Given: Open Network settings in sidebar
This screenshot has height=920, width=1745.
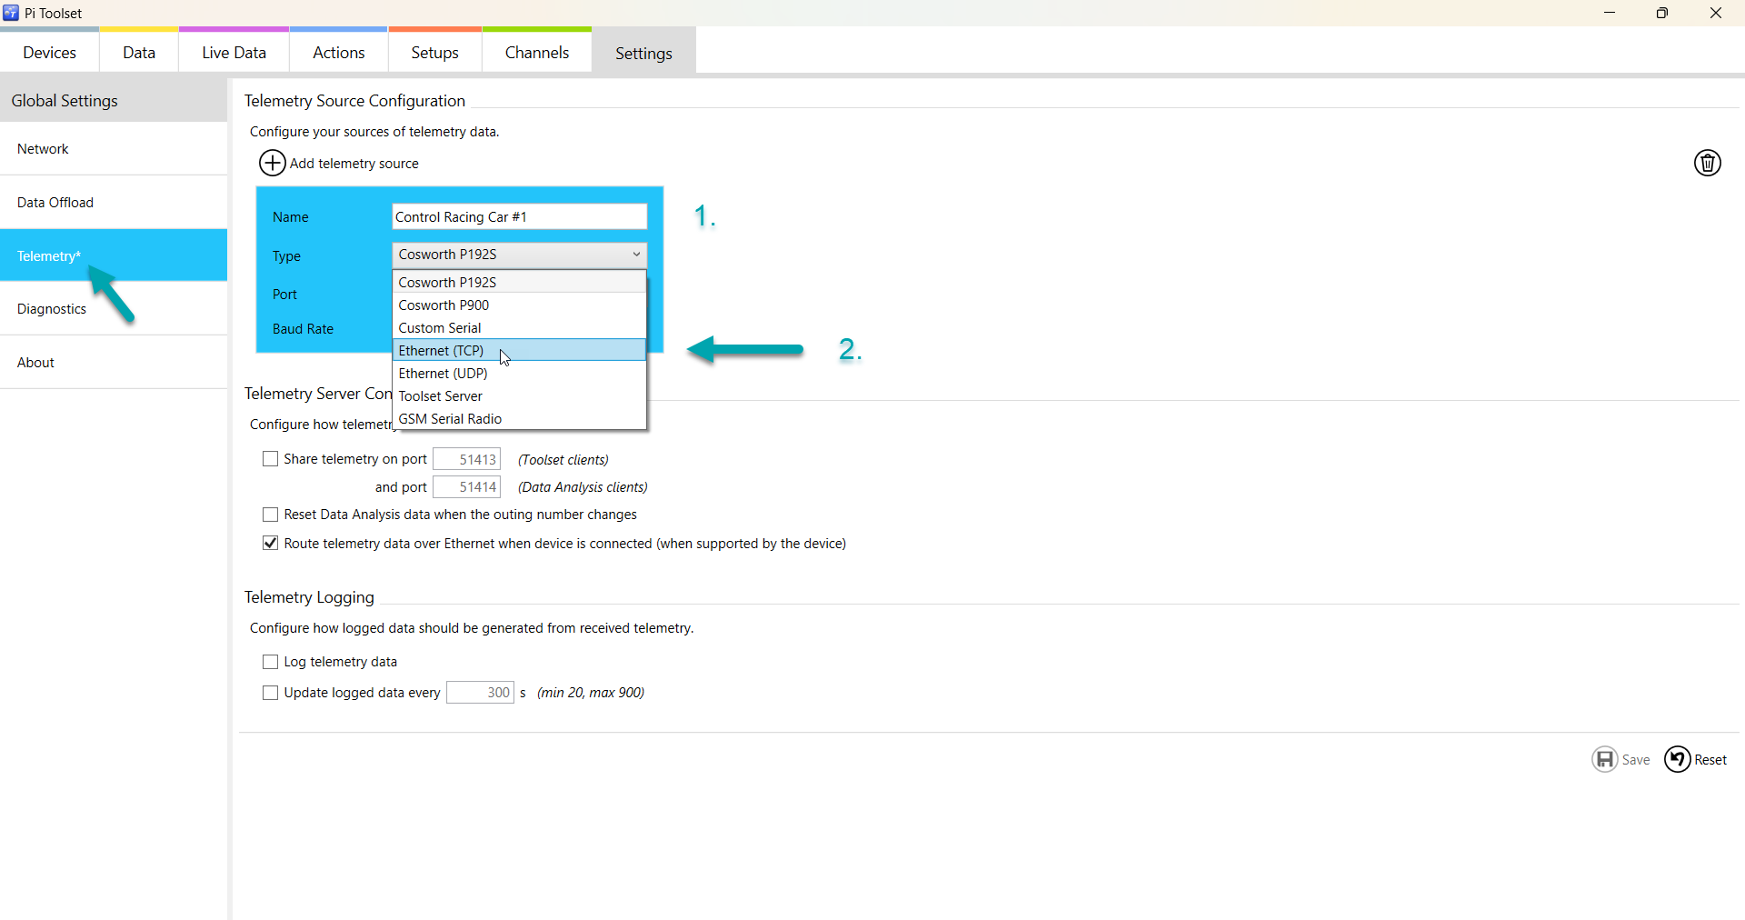Looking at the screenshot, I should pyautogui.click(x=114, y=149).
